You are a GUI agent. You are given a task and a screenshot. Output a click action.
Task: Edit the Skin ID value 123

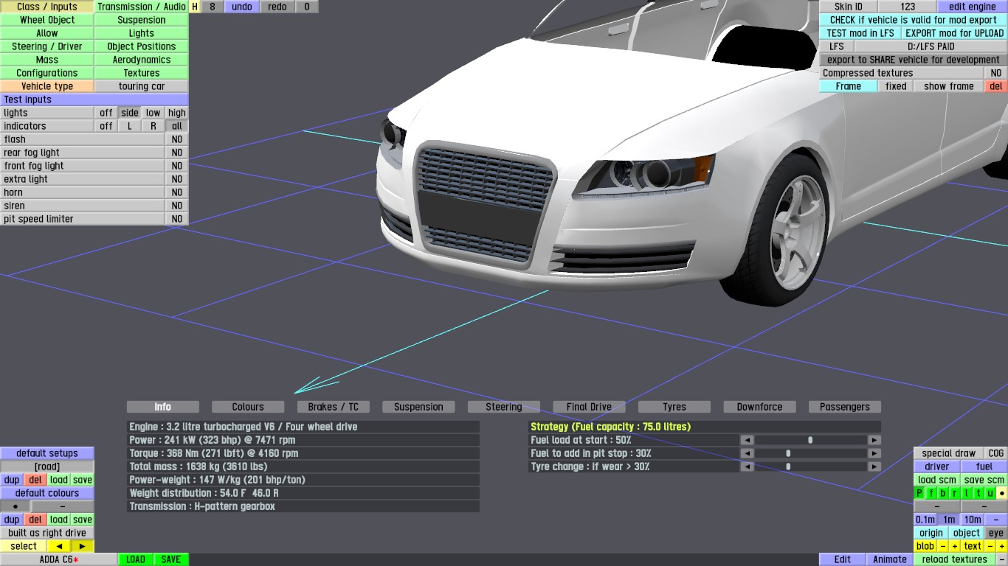click(908, 7)
